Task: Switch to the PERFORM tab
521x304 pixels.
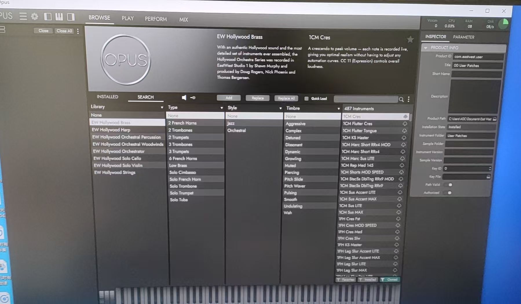Action: pos(156,19)
